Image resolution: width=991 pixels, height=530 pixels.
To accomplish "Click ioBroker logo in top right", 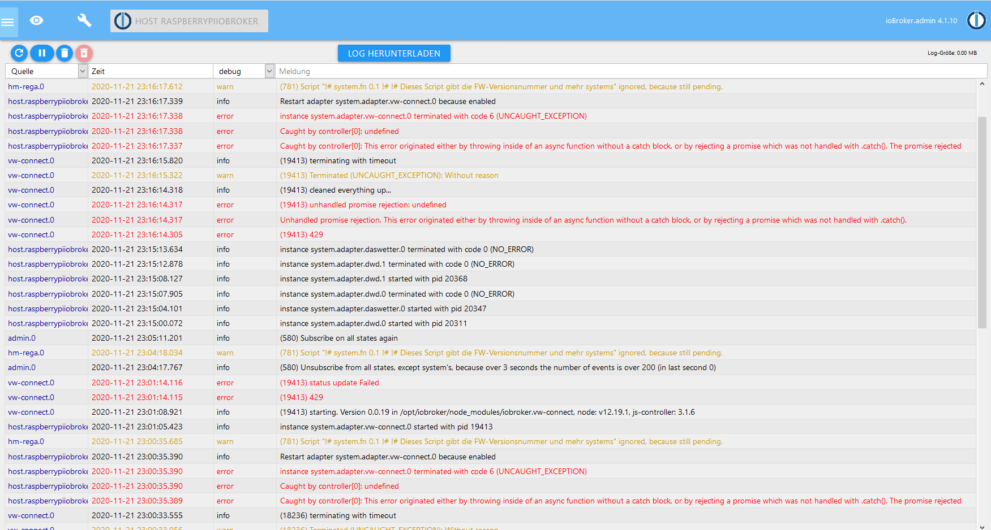I will coord(976,20).
